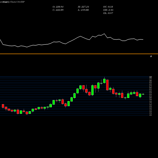
Task: Click the green candle at the chart's highest peak
Action: point(104,81)
